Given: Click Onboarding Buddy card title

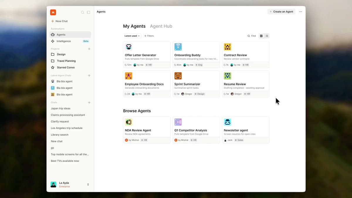Looking at the screenshot, I should (x=187, y=55).
